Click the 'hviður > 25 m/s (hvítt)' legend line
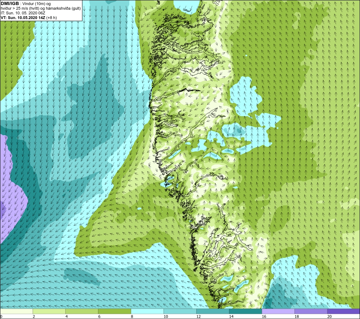The image size is (360, 319). click(x=41, y=9)
